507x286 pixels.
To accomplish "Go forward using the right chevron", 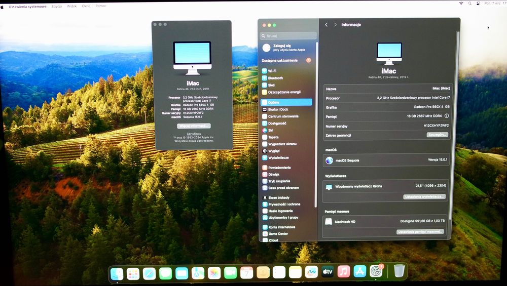I will 335,24.
